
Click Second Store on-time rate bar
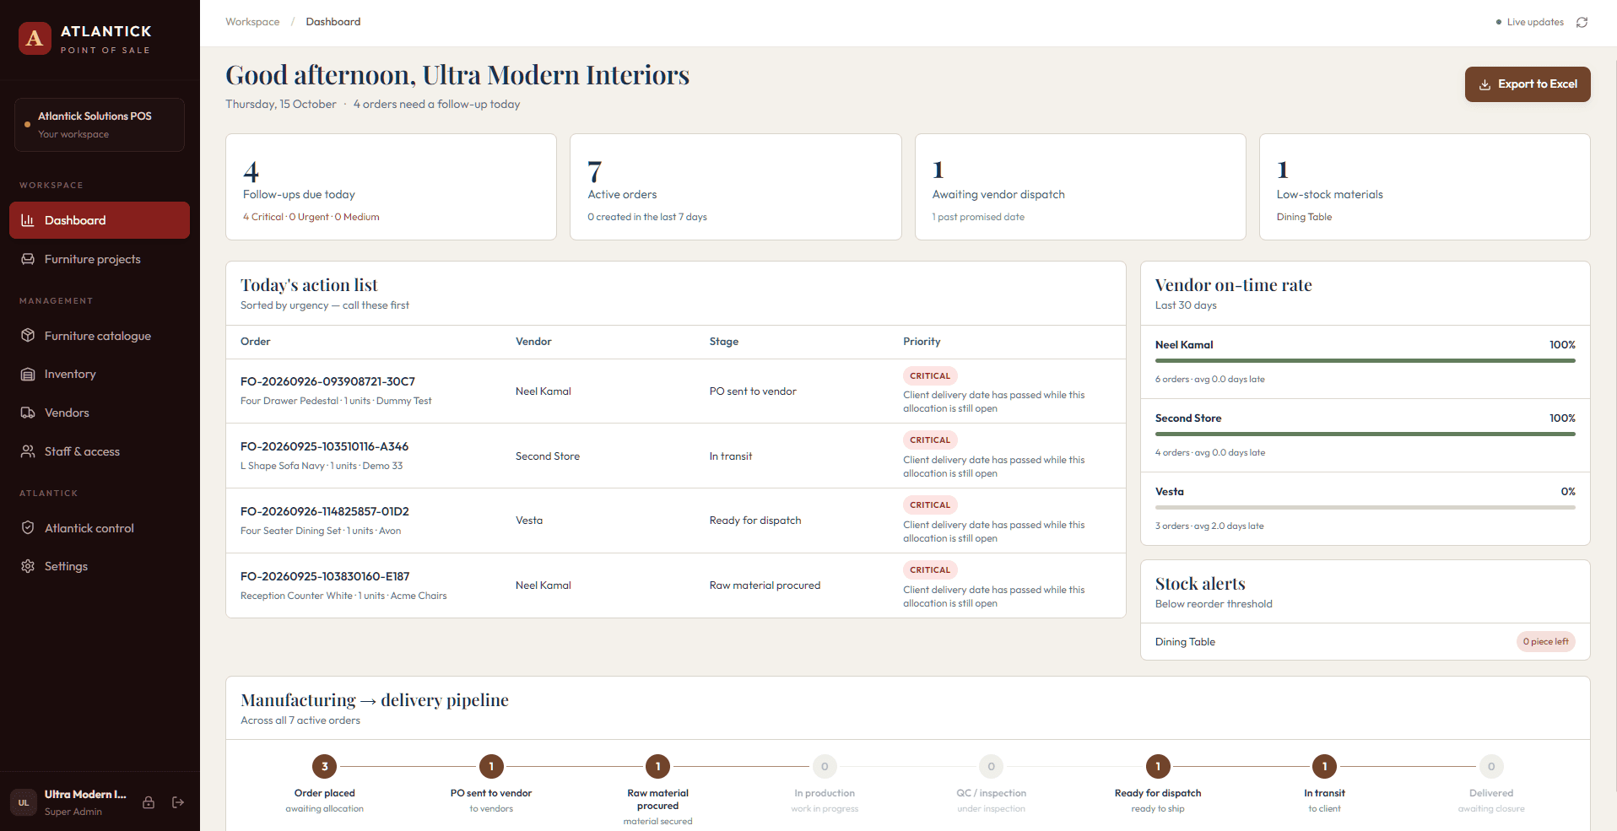pos(1366,434)
